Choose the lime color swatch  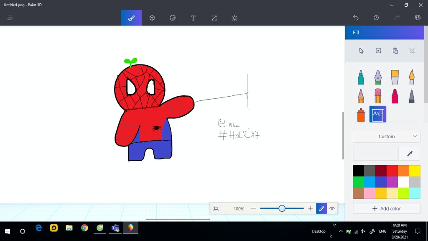[x=403, y=193]
